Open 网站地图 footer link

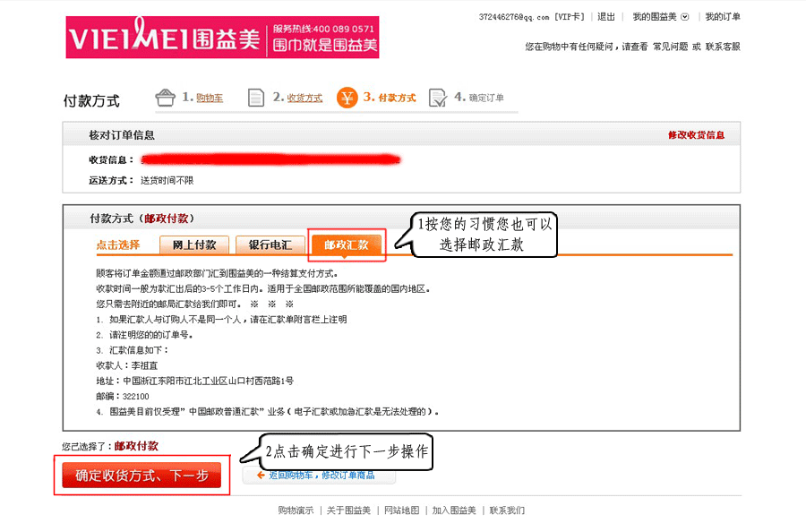[x=401, y=510]
